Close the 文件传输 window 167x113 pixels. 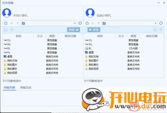(x=164, y=3)
